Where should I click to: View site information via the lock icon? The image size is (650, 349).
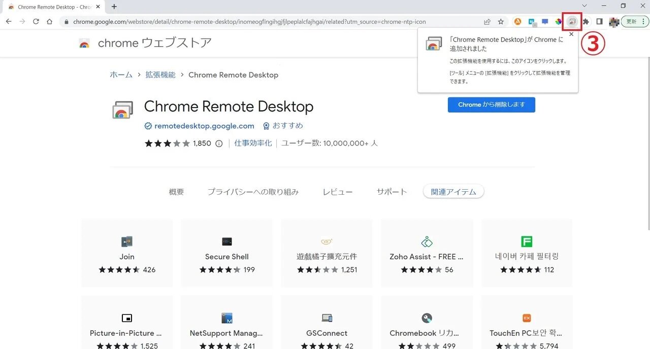click(x=66, y=22)
